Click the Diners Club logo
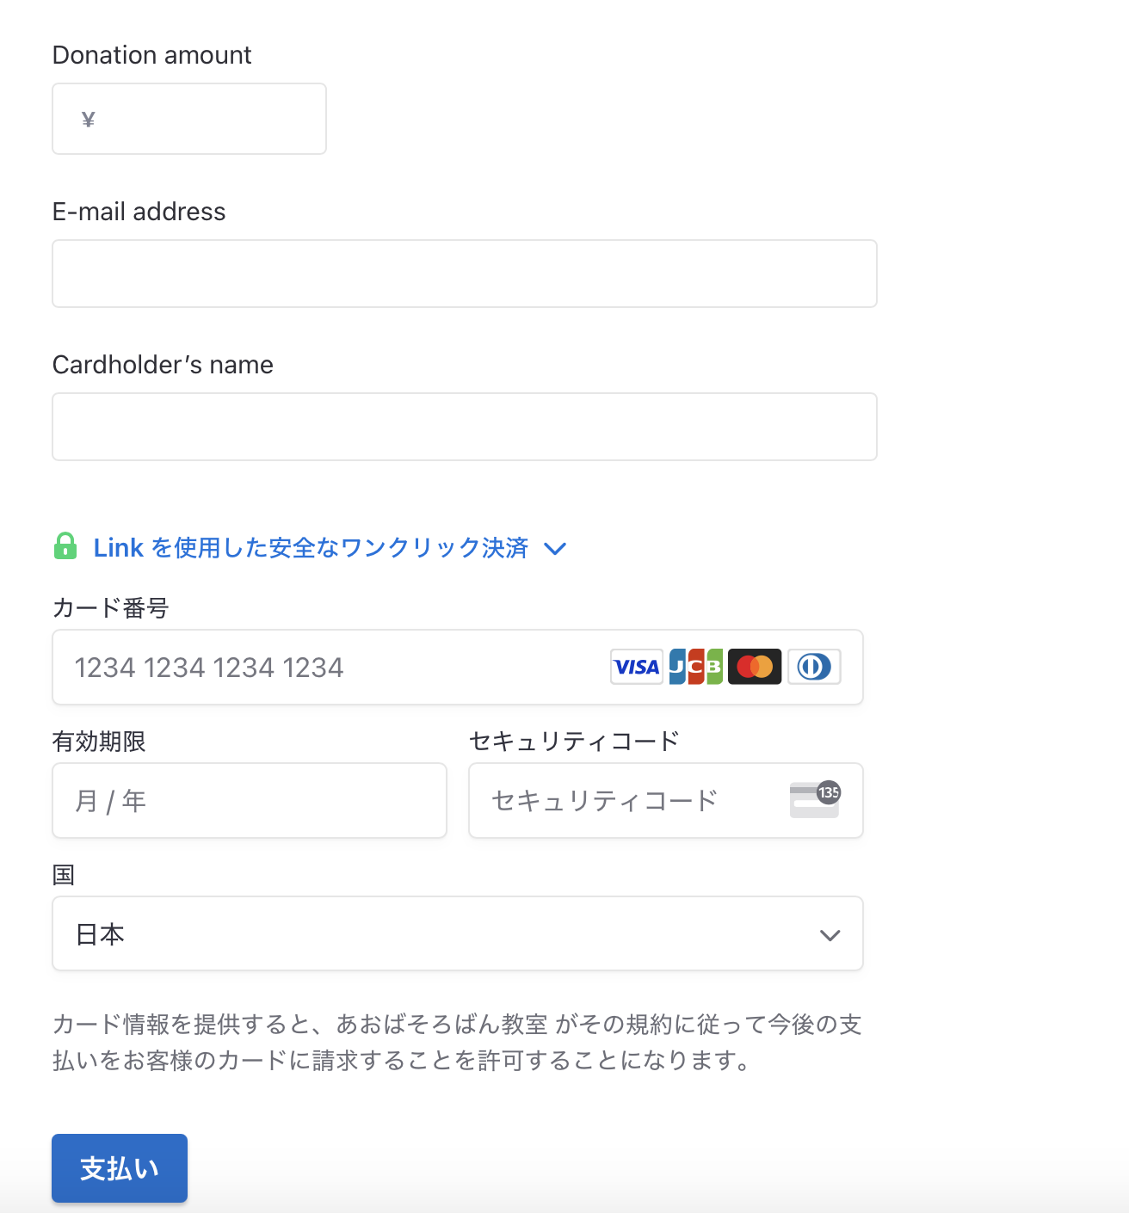This screenshot has width=1129, height=1213. click(x=814, y=667)
